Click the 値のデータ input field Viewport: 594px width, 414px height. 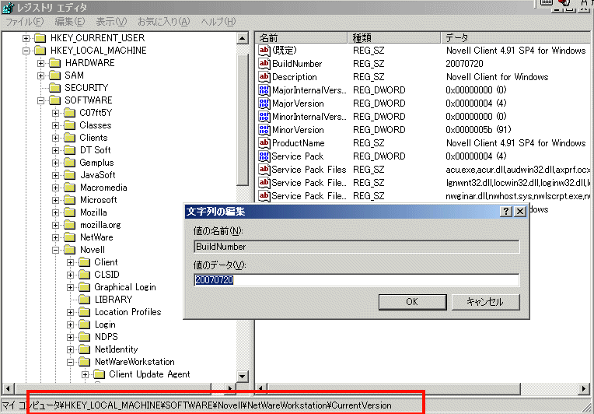click(356, 280)
